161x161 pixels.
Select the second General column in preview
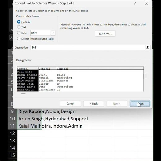click(48, 79)
